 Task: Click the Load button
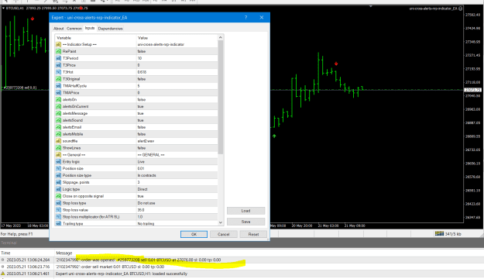point(245,211)
